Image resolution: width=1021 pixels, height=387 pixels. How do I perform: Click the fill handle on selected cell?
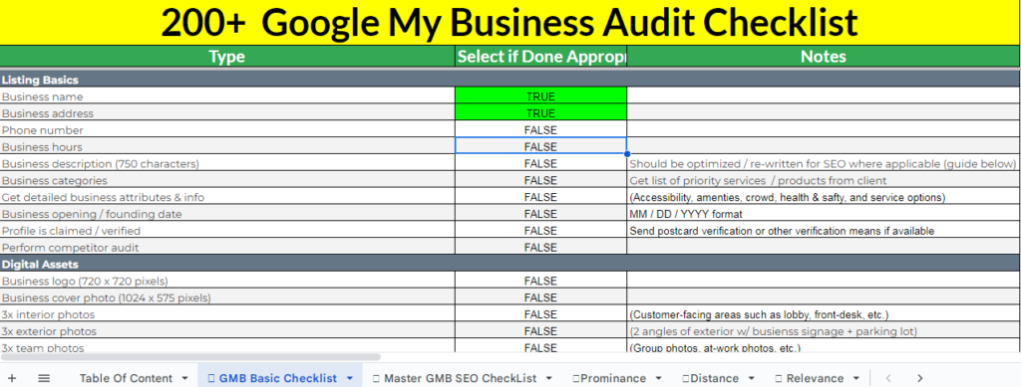click(626, 154)
